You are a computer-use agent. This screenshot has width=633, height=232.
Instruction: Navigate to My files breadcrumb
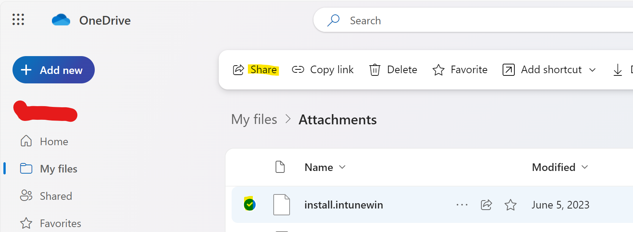254,119
